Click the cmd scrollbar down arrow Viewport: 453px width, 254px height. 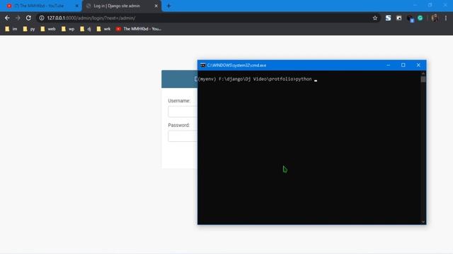click(x=423, y=222)
